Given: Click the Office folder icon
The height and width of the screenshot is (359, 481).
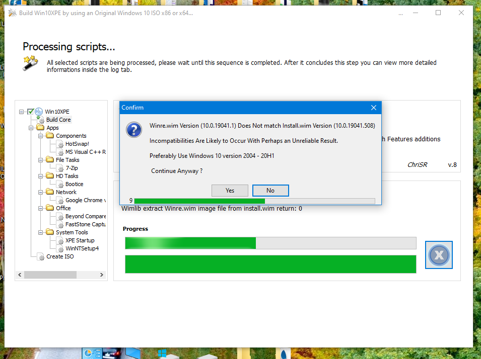Looking at the screenshot, I should (50, 208).
